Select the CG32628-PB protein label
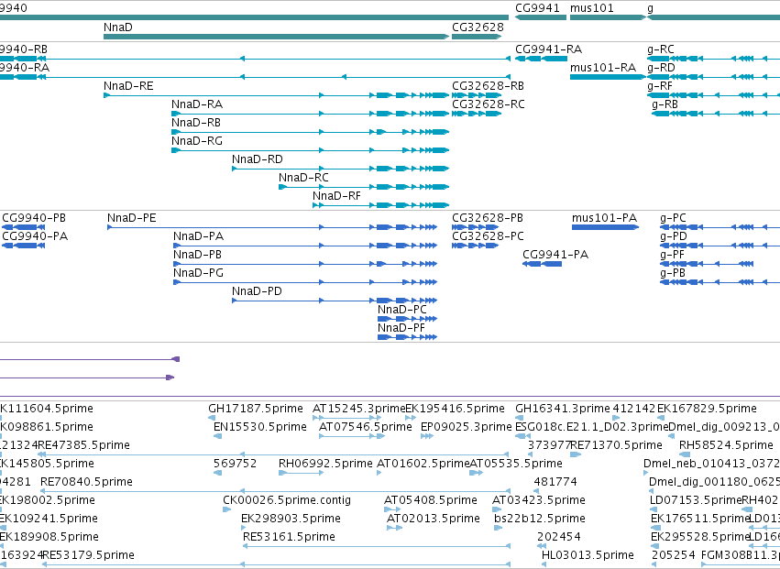The height and width of the screenshot is (569, 780). [488, 218]
